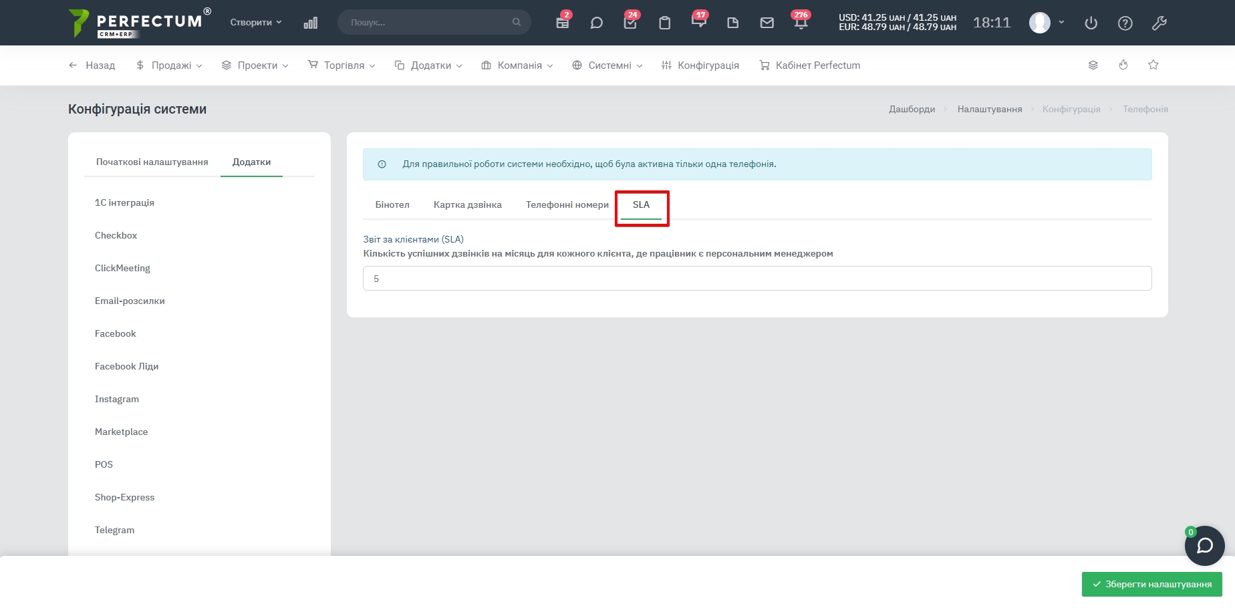Click the power logout icon
1235x608 pixels.
click(x=1091, y=23)
